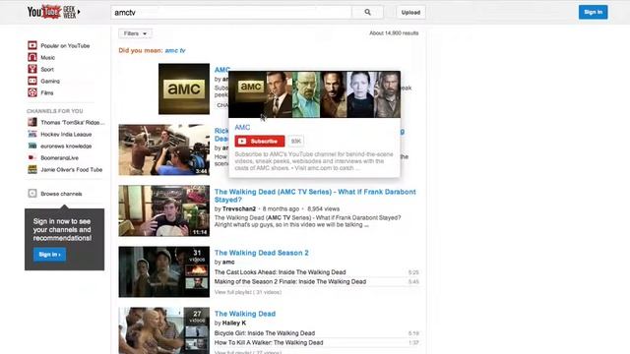
Task: Select the Films sidebar entry
Action: [47, 92]
